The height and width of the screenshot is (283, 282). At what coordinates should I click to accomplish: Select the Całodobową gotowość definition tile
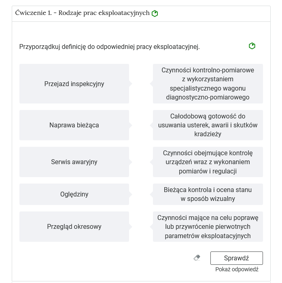coord(208,125)
